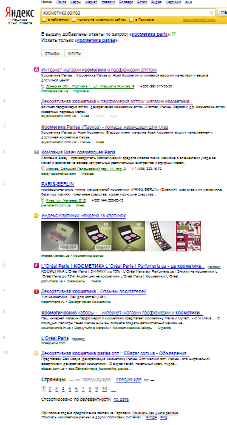This screenshot has height=425, width=227.
Task: Search same query in Bing
Action: tap(164, 418)
